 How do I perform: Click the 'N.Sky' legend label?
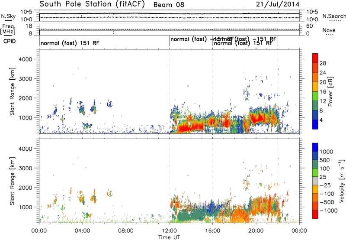pyautogui.click(x=8, y=16)
